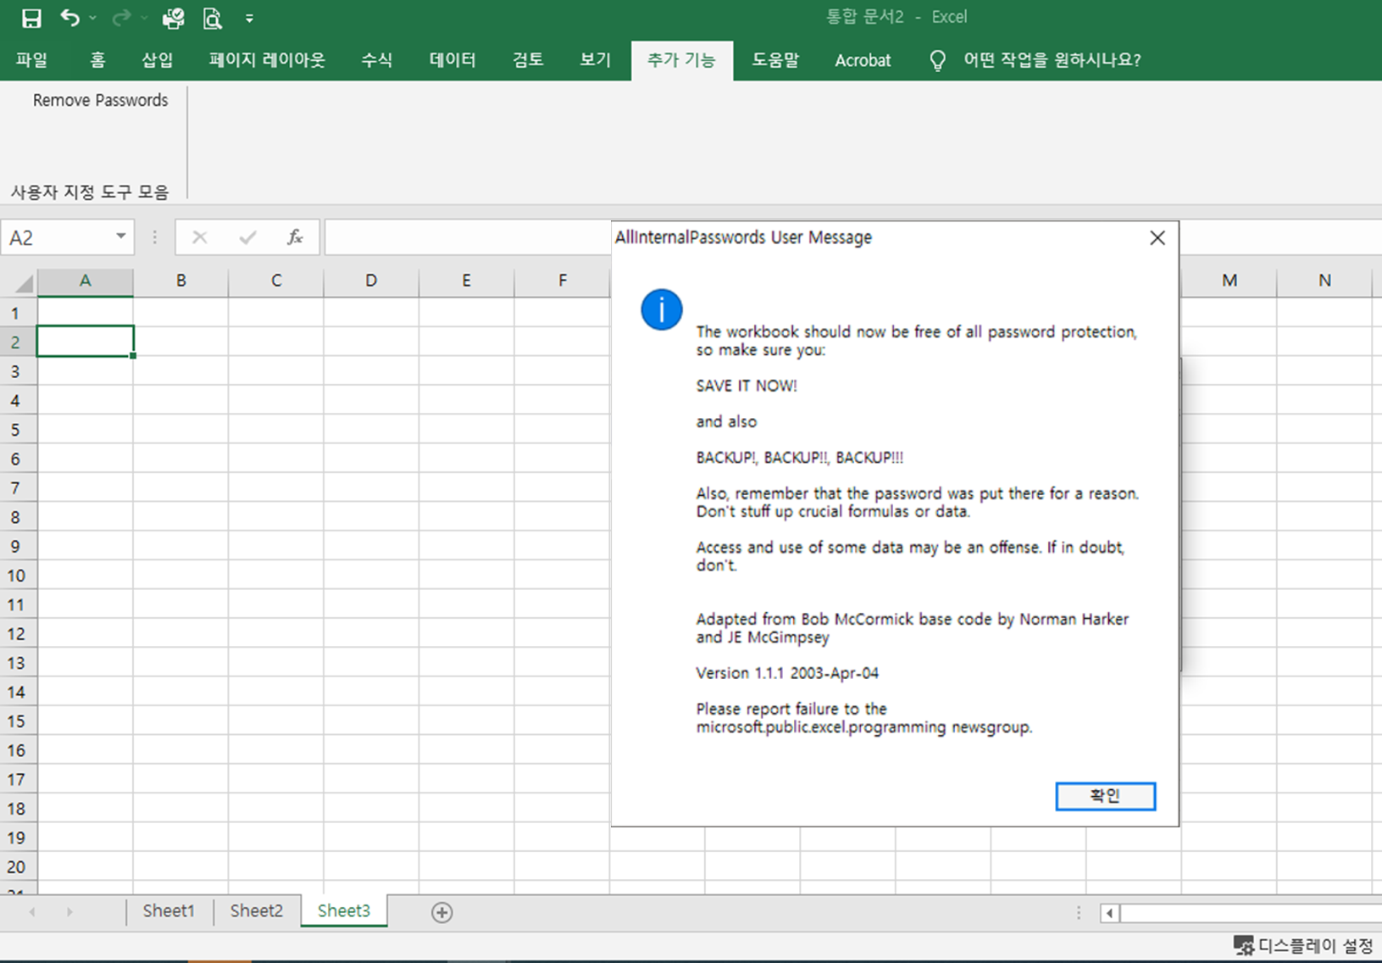Screen dimensions: 1382x963
Task: Switch to the Sheet1 tab
Action: pyautogui.click(x=169, y=911)
